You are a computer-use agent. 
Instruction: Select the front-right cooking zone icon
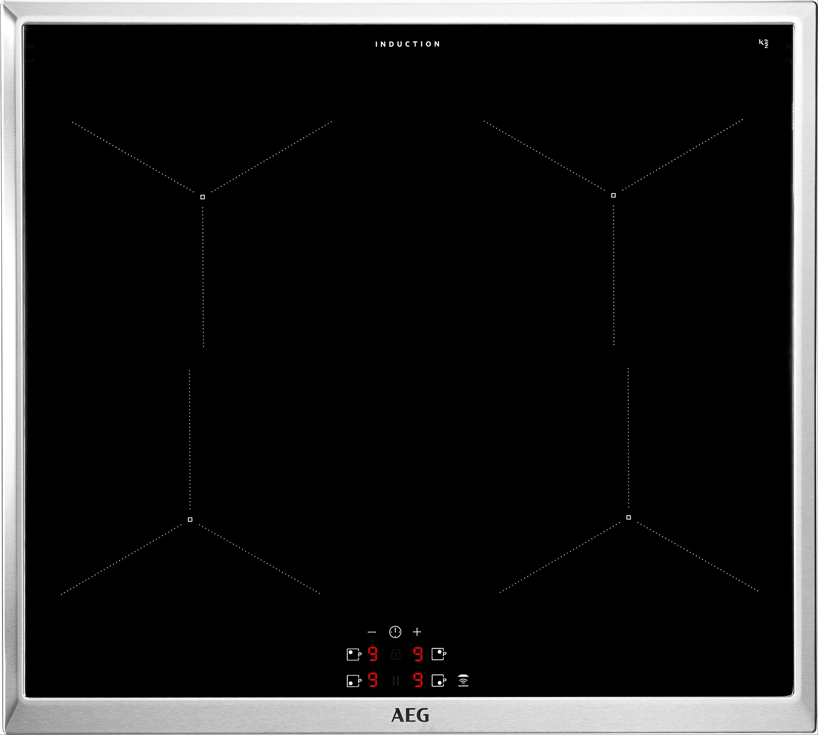click(x=438, y=680)
